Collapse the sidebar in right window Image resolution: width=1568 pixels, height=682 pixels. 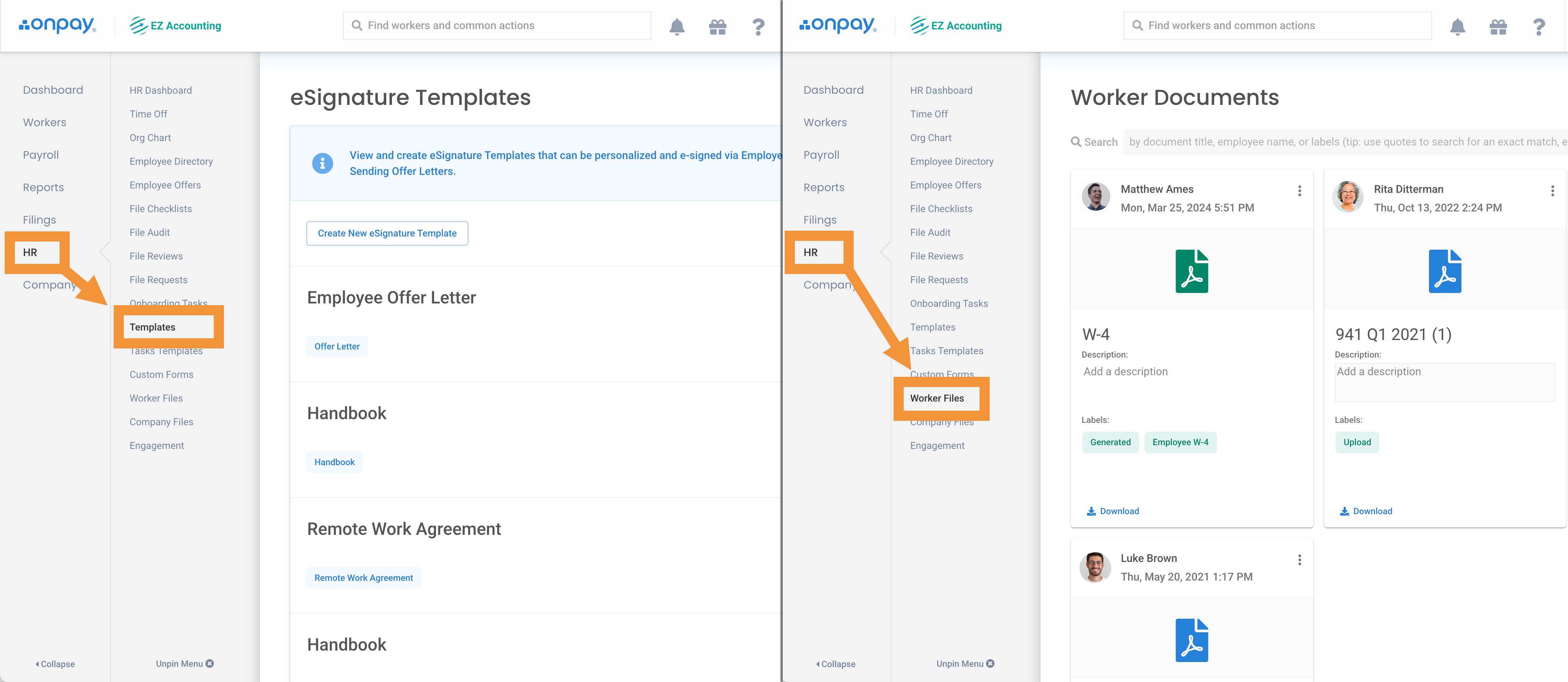(x=836, y=664)
